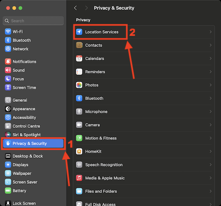The image size is (221, 206).
Task: Click the Siri & Spotlight icon
Action: 8,135
